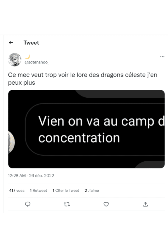The image size is (168, 246).
Task: Like the tweet with the heart icon
Action: click(x=106, y=204)
